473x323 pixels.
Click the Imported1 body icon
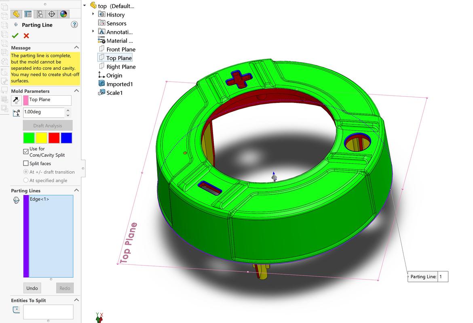click(x=101, y=84)
